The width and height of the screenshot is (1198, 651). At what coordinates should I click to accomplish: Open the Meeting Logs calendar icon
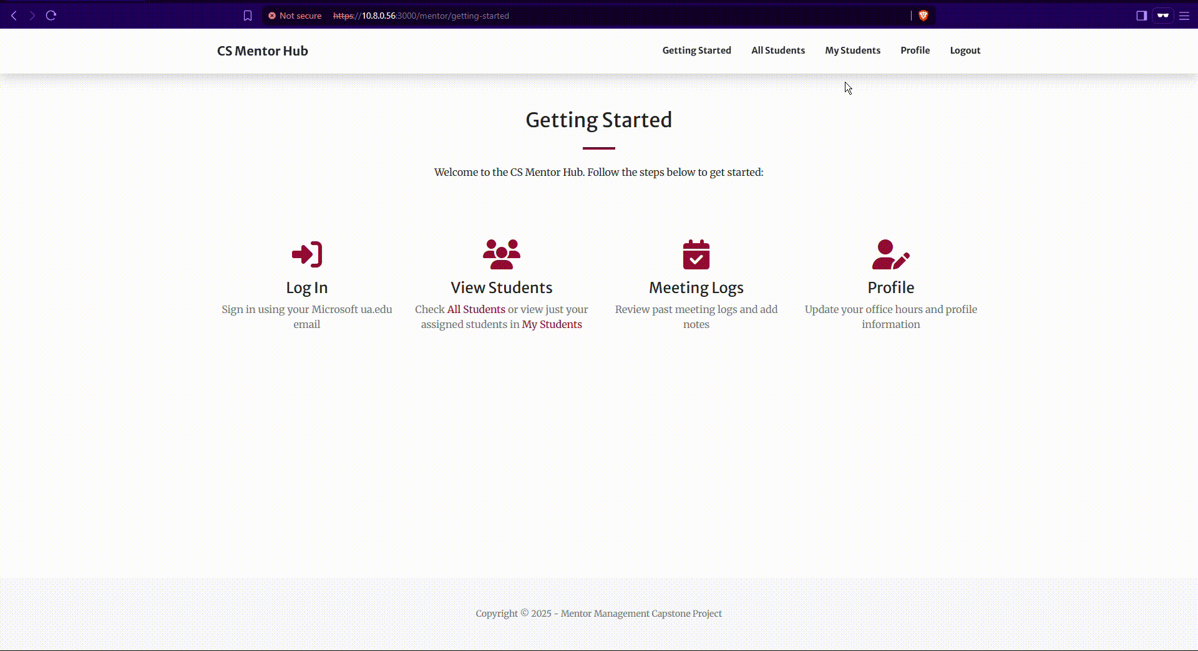[696, 254]
